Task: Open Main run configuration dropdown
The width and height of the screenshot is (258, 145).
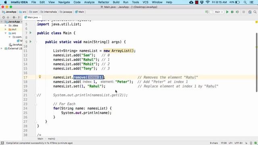Action: coord(217,12)
